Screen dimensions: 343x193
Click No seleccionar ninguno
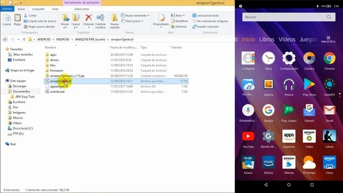210,21
